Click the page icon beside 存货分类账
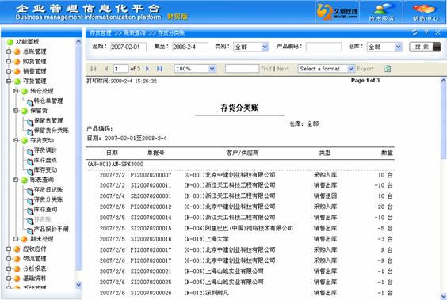 [30, 200]
